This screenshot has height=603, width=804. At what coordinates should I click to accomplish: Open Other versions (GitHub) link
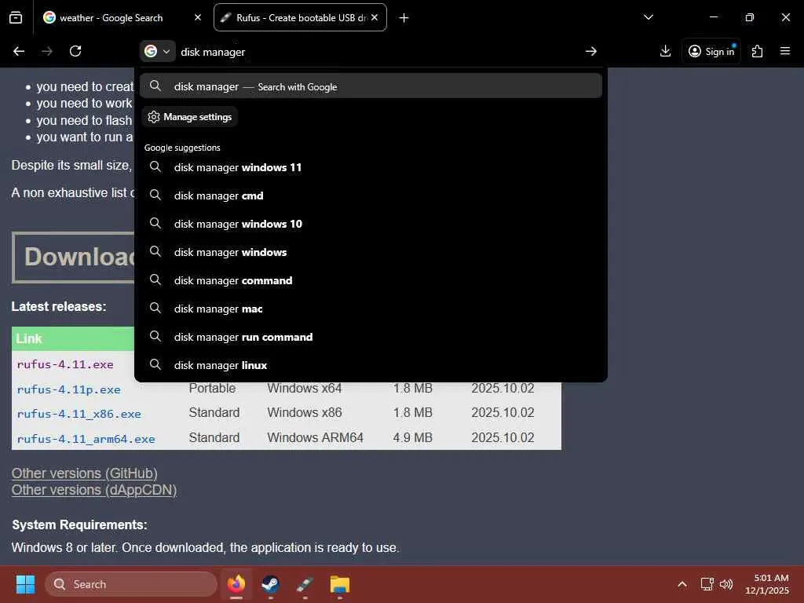point(85,473)
